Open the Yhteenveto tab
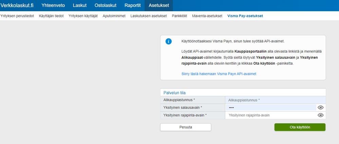 [x=53, y=5]
